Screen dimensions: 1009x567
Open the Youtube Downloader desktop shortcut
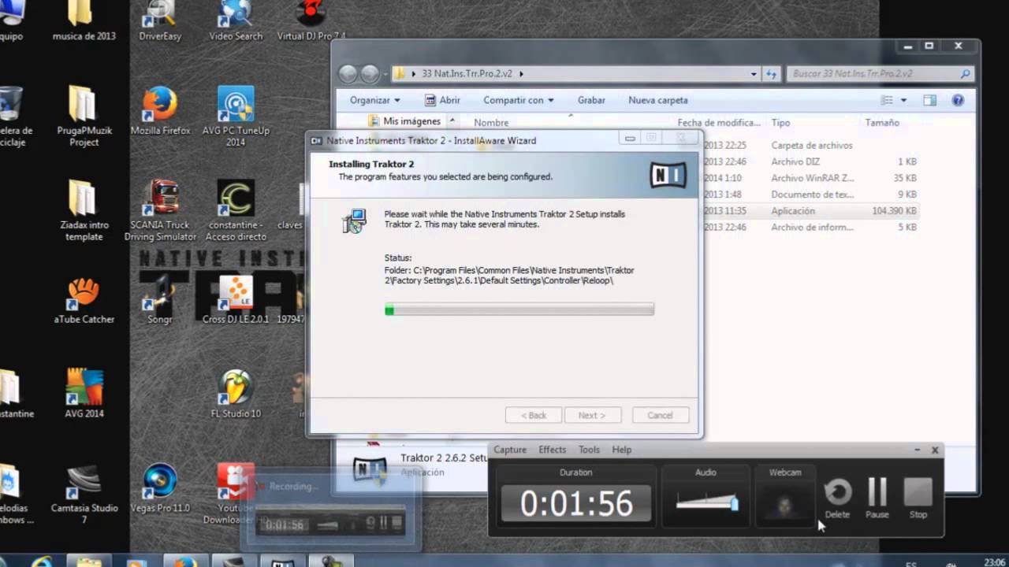[236, 495]
